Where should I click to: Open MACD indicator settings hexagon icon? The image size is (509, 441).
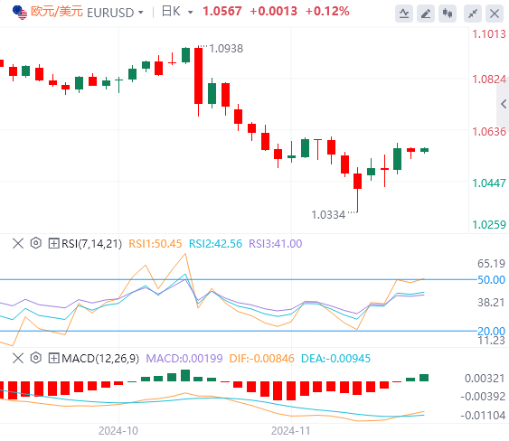(36, 358)
